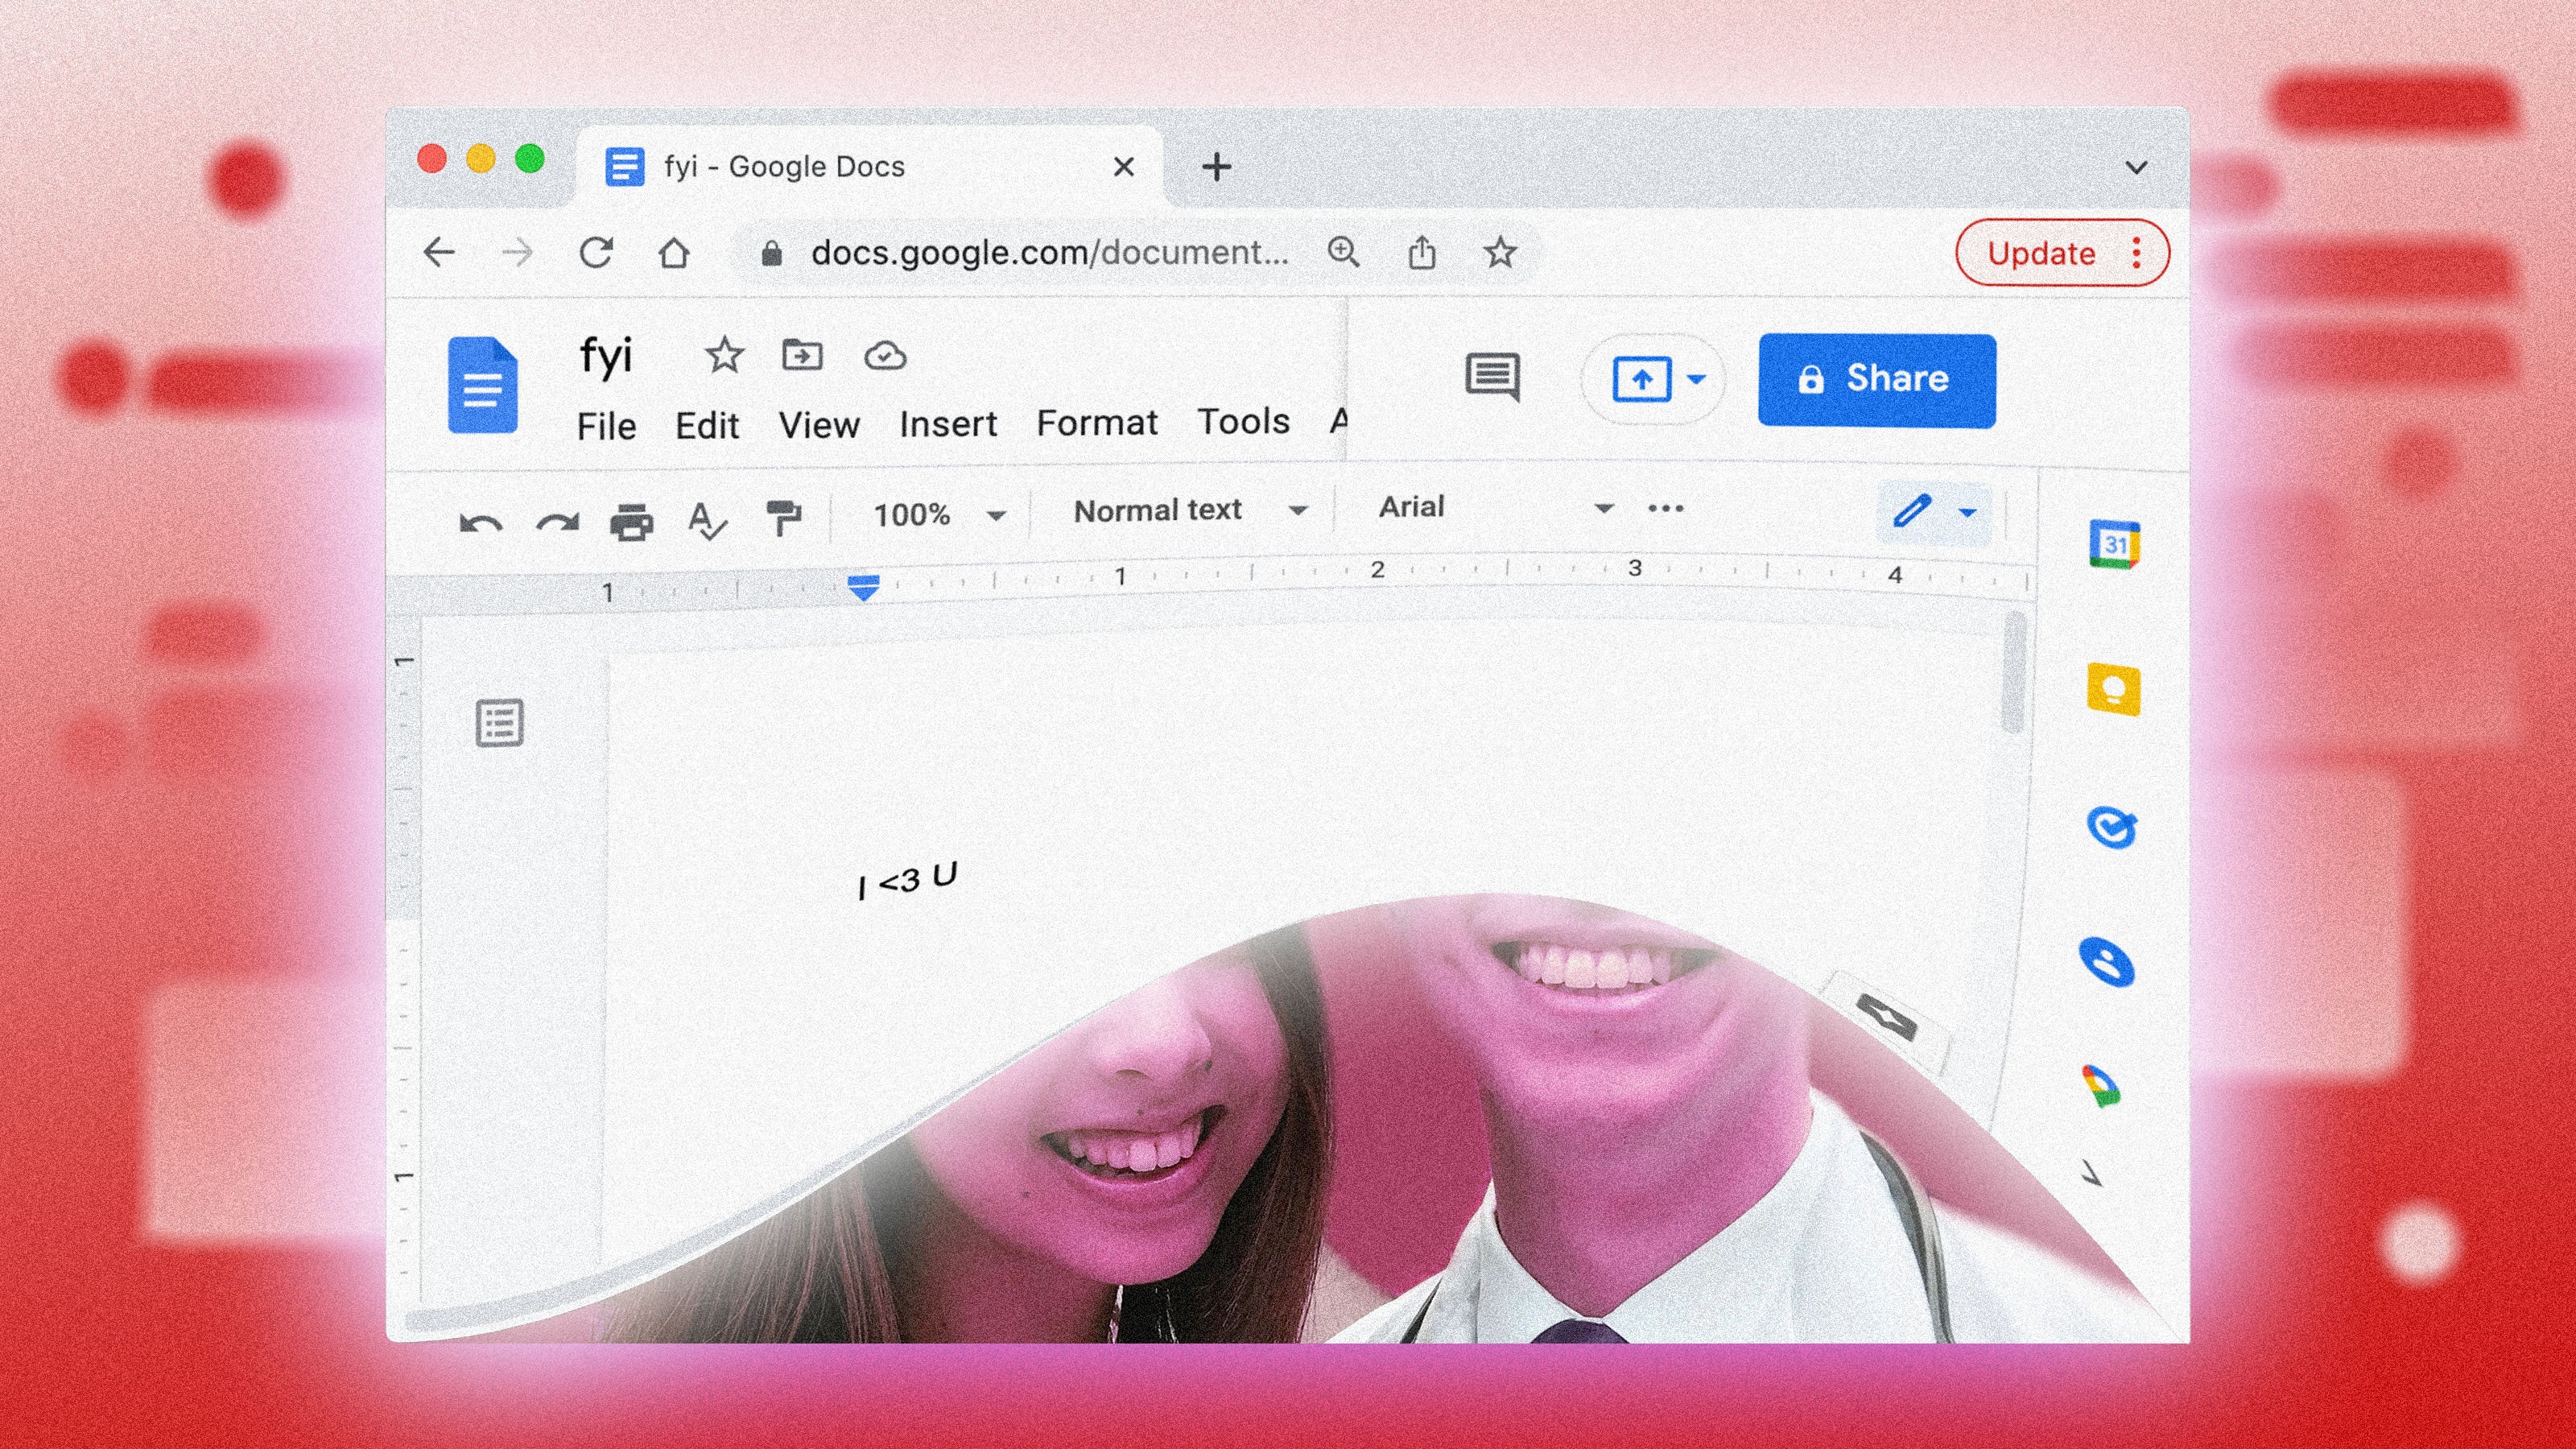Image resolution: width=2576 pixels, height=1449 pixels.
Task: Open Google Tasks side panel
Action: tap(2112, 828)
